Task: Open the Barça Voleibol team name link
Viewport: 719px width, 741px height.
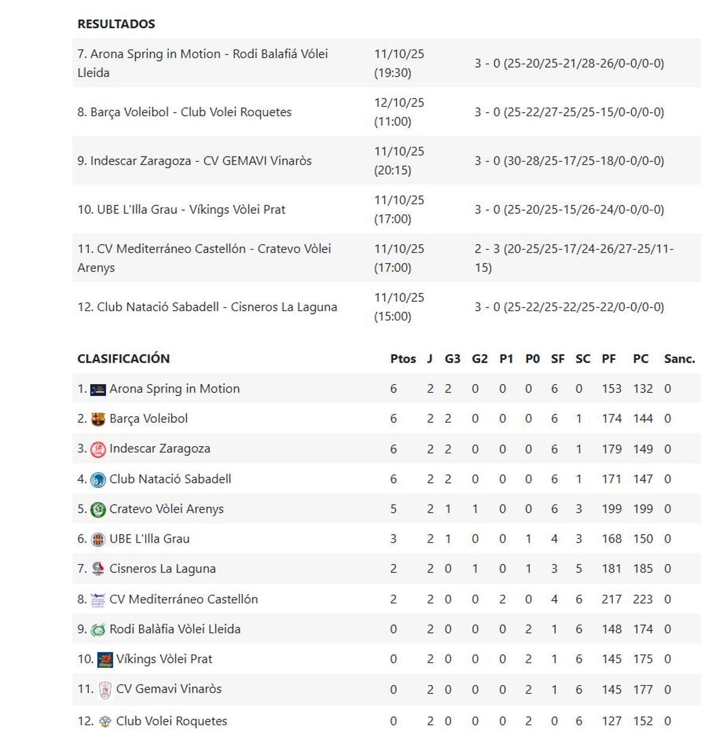Action: (x=149, y=419)
